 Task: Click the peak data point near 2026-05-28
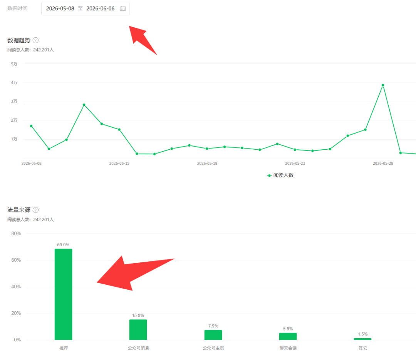pyautogui.click(x=383, y=85)
